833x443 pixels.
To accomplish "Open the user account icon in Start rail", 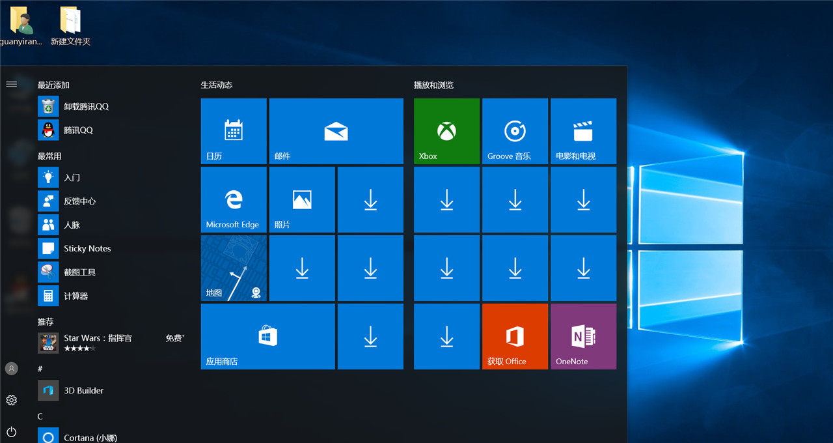I will pos(11,369).
